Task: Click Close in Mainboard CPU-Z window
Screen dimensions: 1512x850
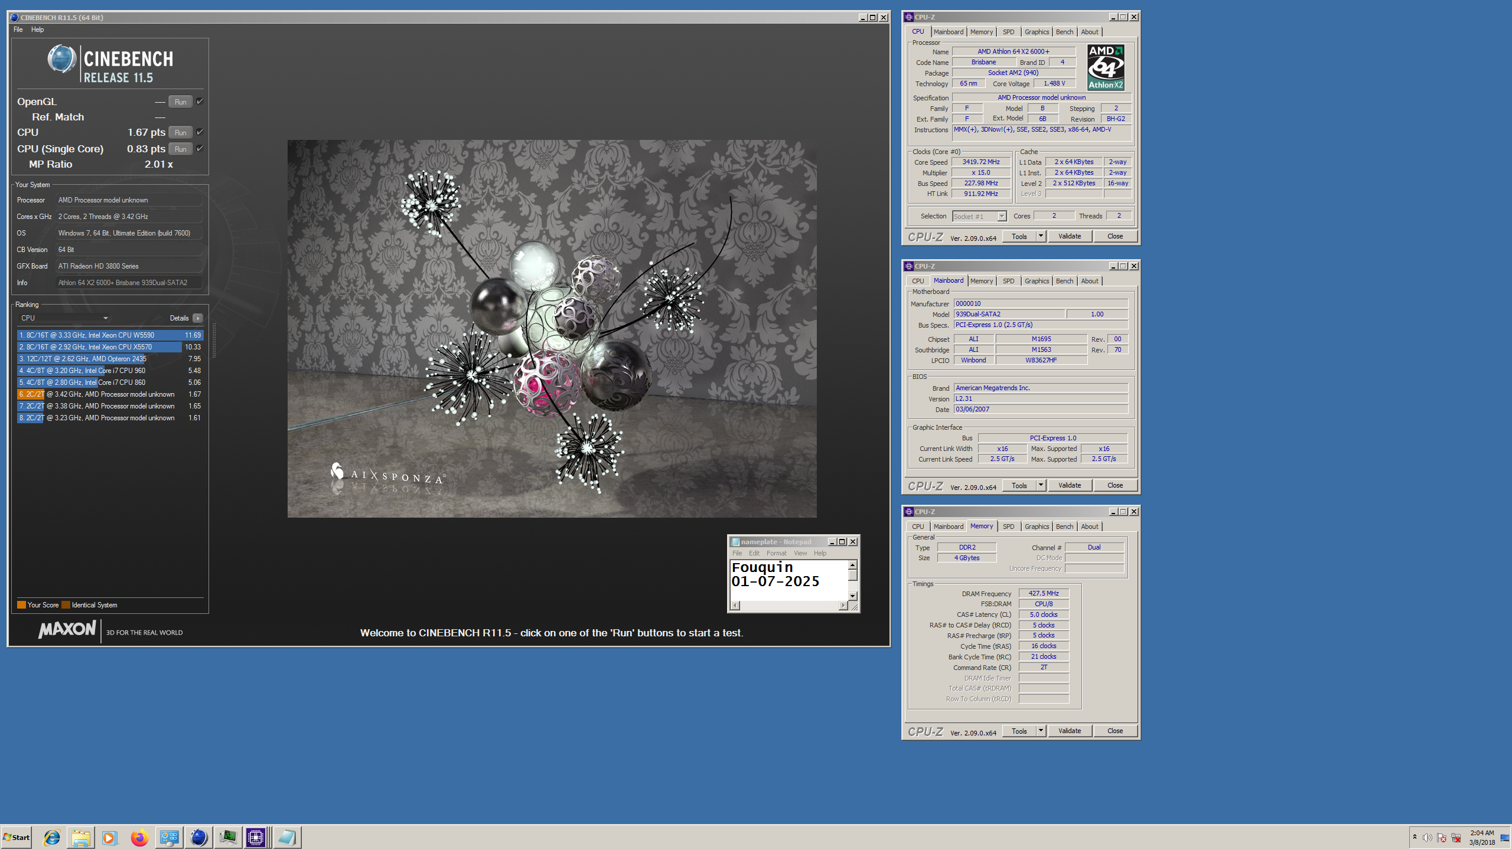Action: coord(1115,485)
